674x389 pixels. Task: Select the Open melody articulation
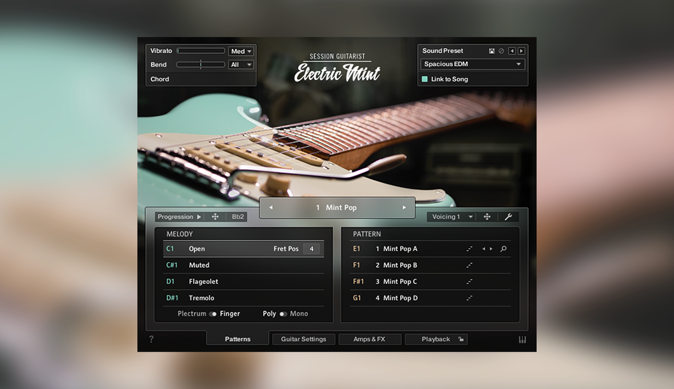[243, 249]
